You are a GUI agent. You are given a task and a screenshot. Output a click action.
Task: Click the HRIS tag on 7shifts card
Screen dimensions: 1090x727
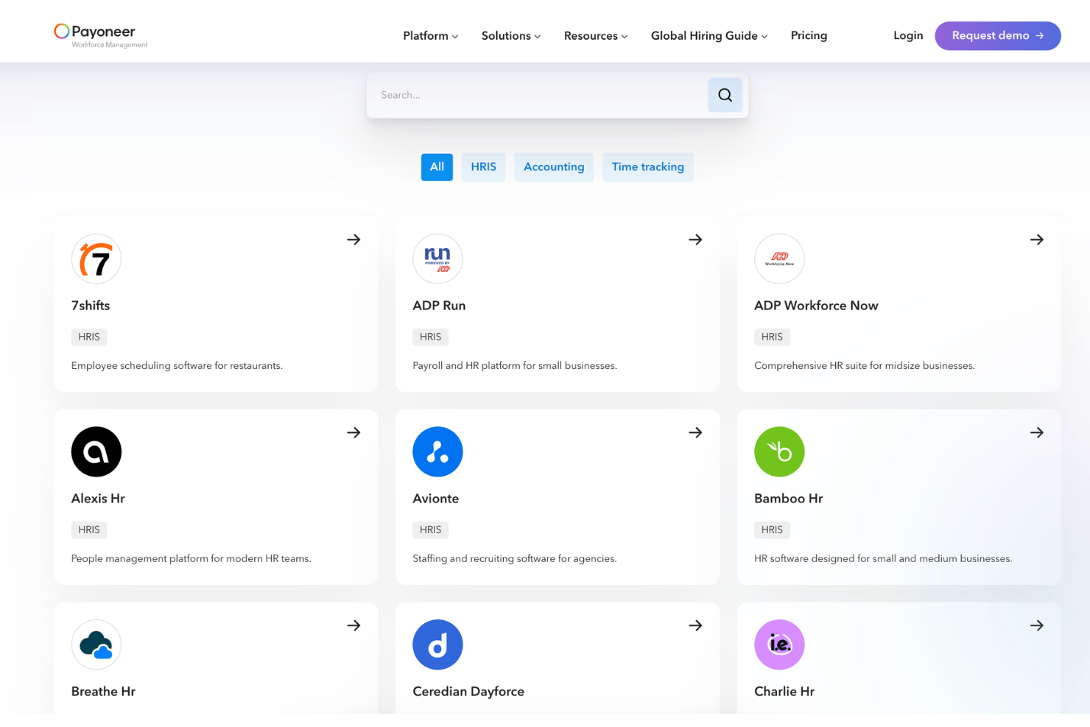pyautogui.click(x=89, y=337)
